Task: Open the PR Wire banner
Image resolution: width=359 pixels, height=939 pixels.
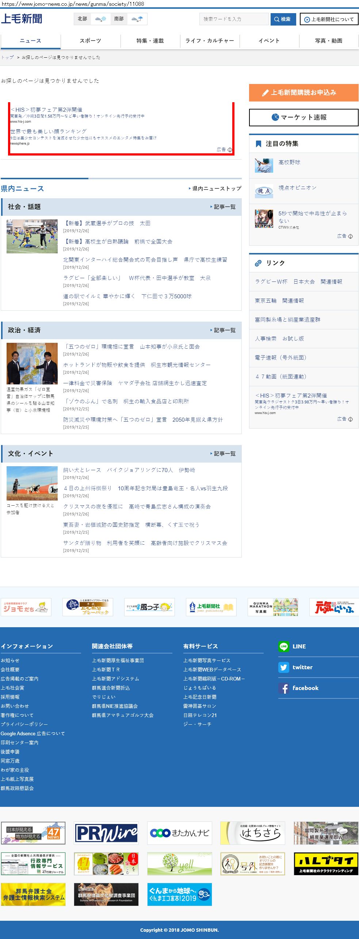Action: pyautogui.click(x=106, y=833)
